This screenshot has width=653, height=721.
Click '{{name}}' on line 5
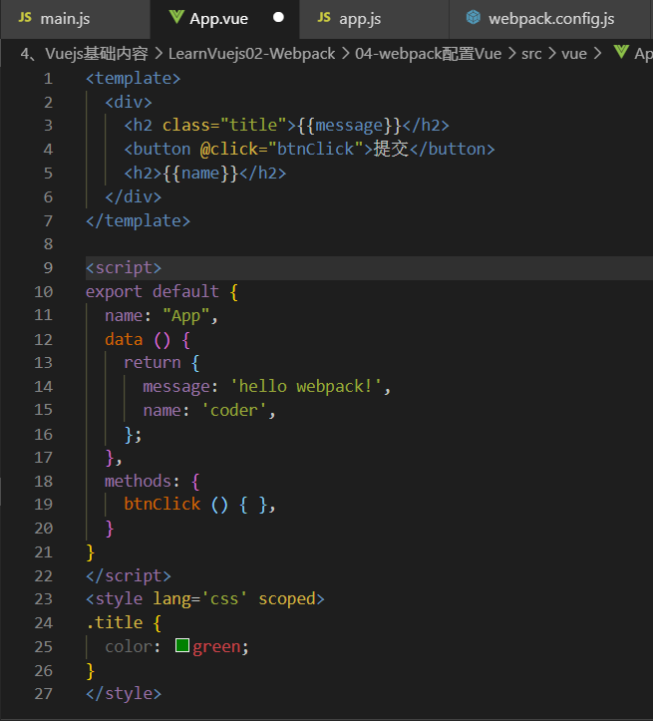200,174
